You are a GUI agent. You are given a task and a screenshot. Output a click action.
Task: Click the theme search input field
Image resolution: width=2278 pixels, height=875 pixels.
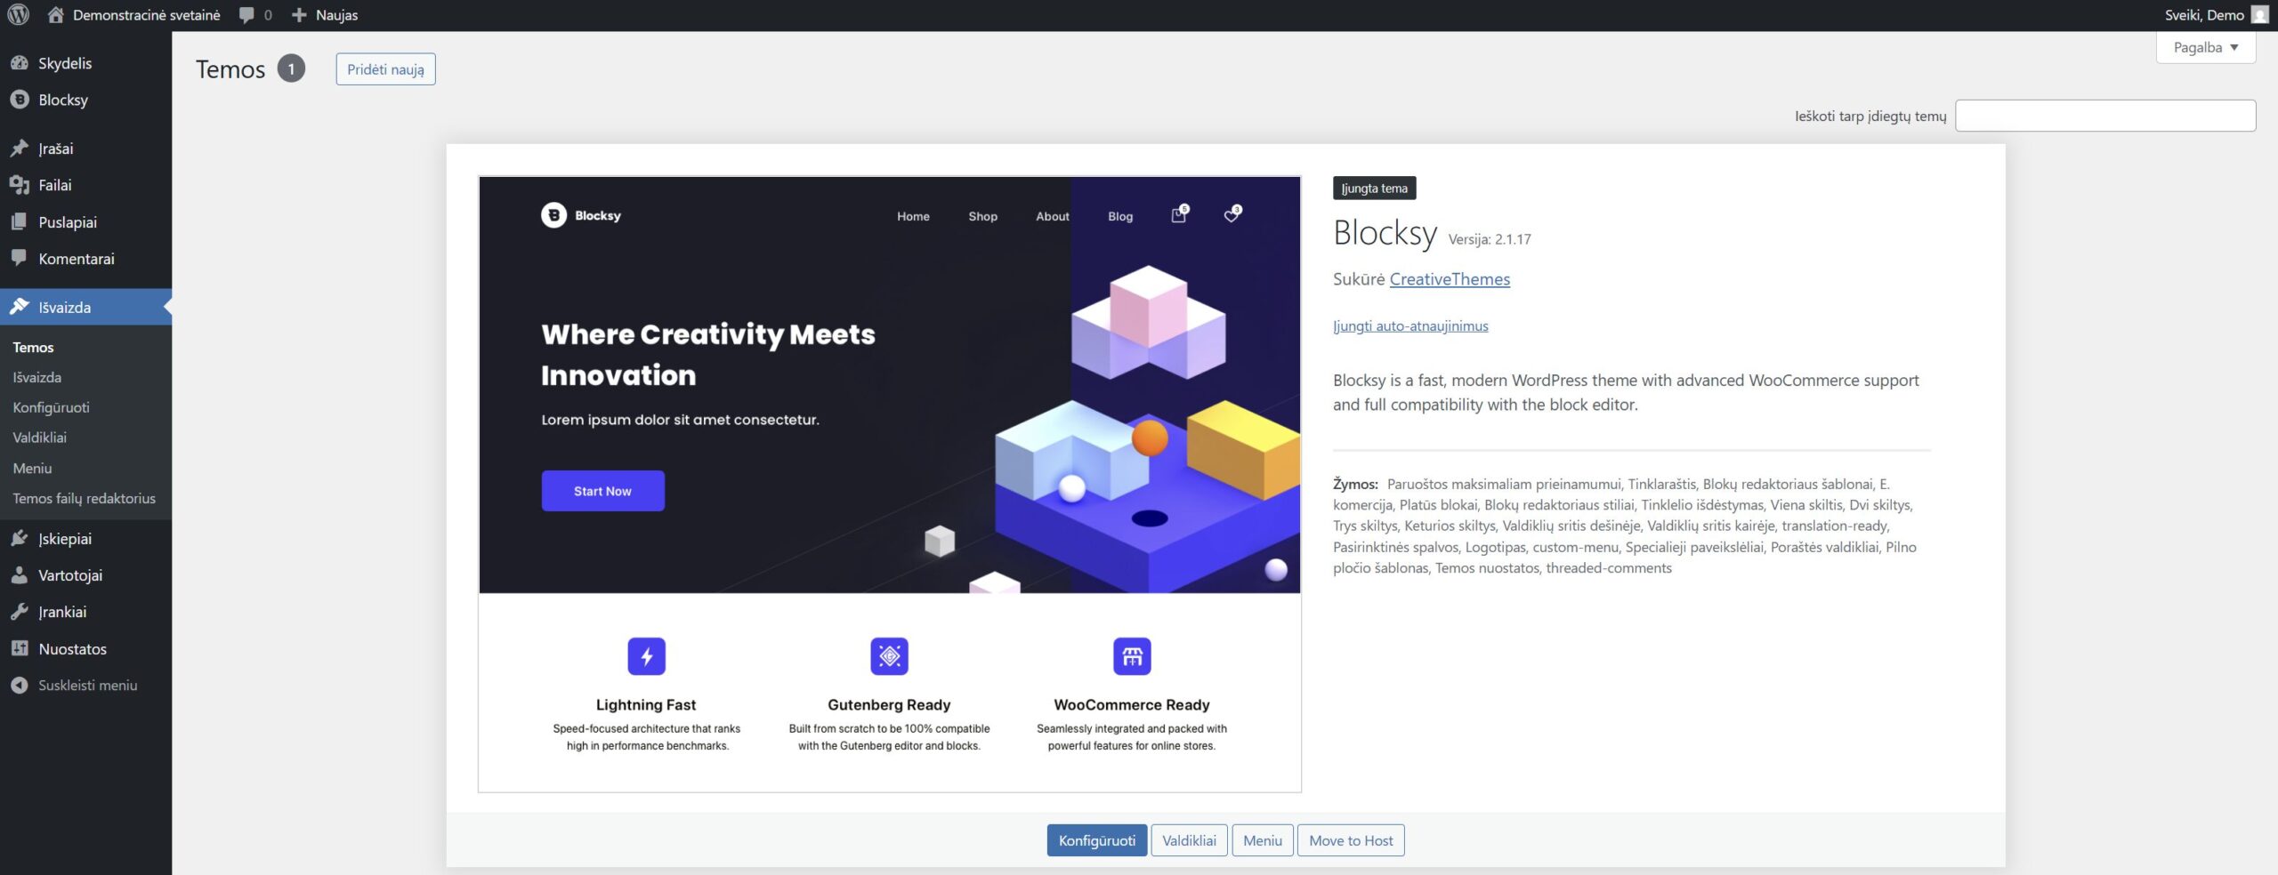coord(2104,116)
